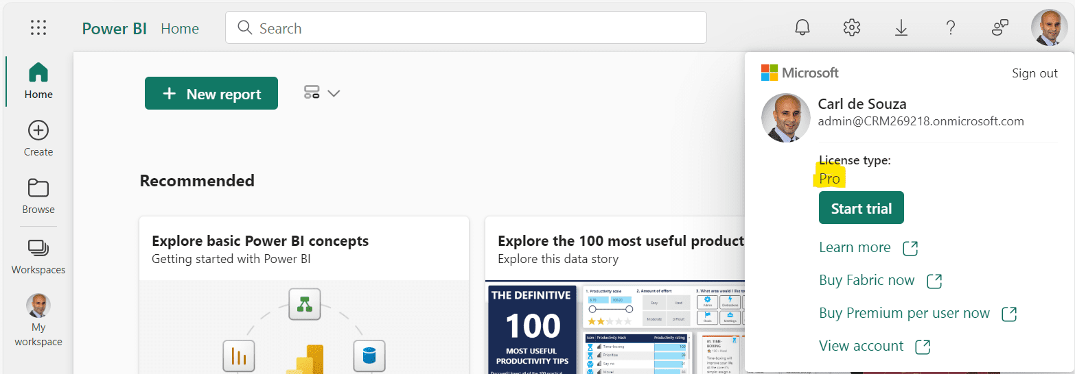
Task: Click the Search input field
Action: (x=466, y=28)
